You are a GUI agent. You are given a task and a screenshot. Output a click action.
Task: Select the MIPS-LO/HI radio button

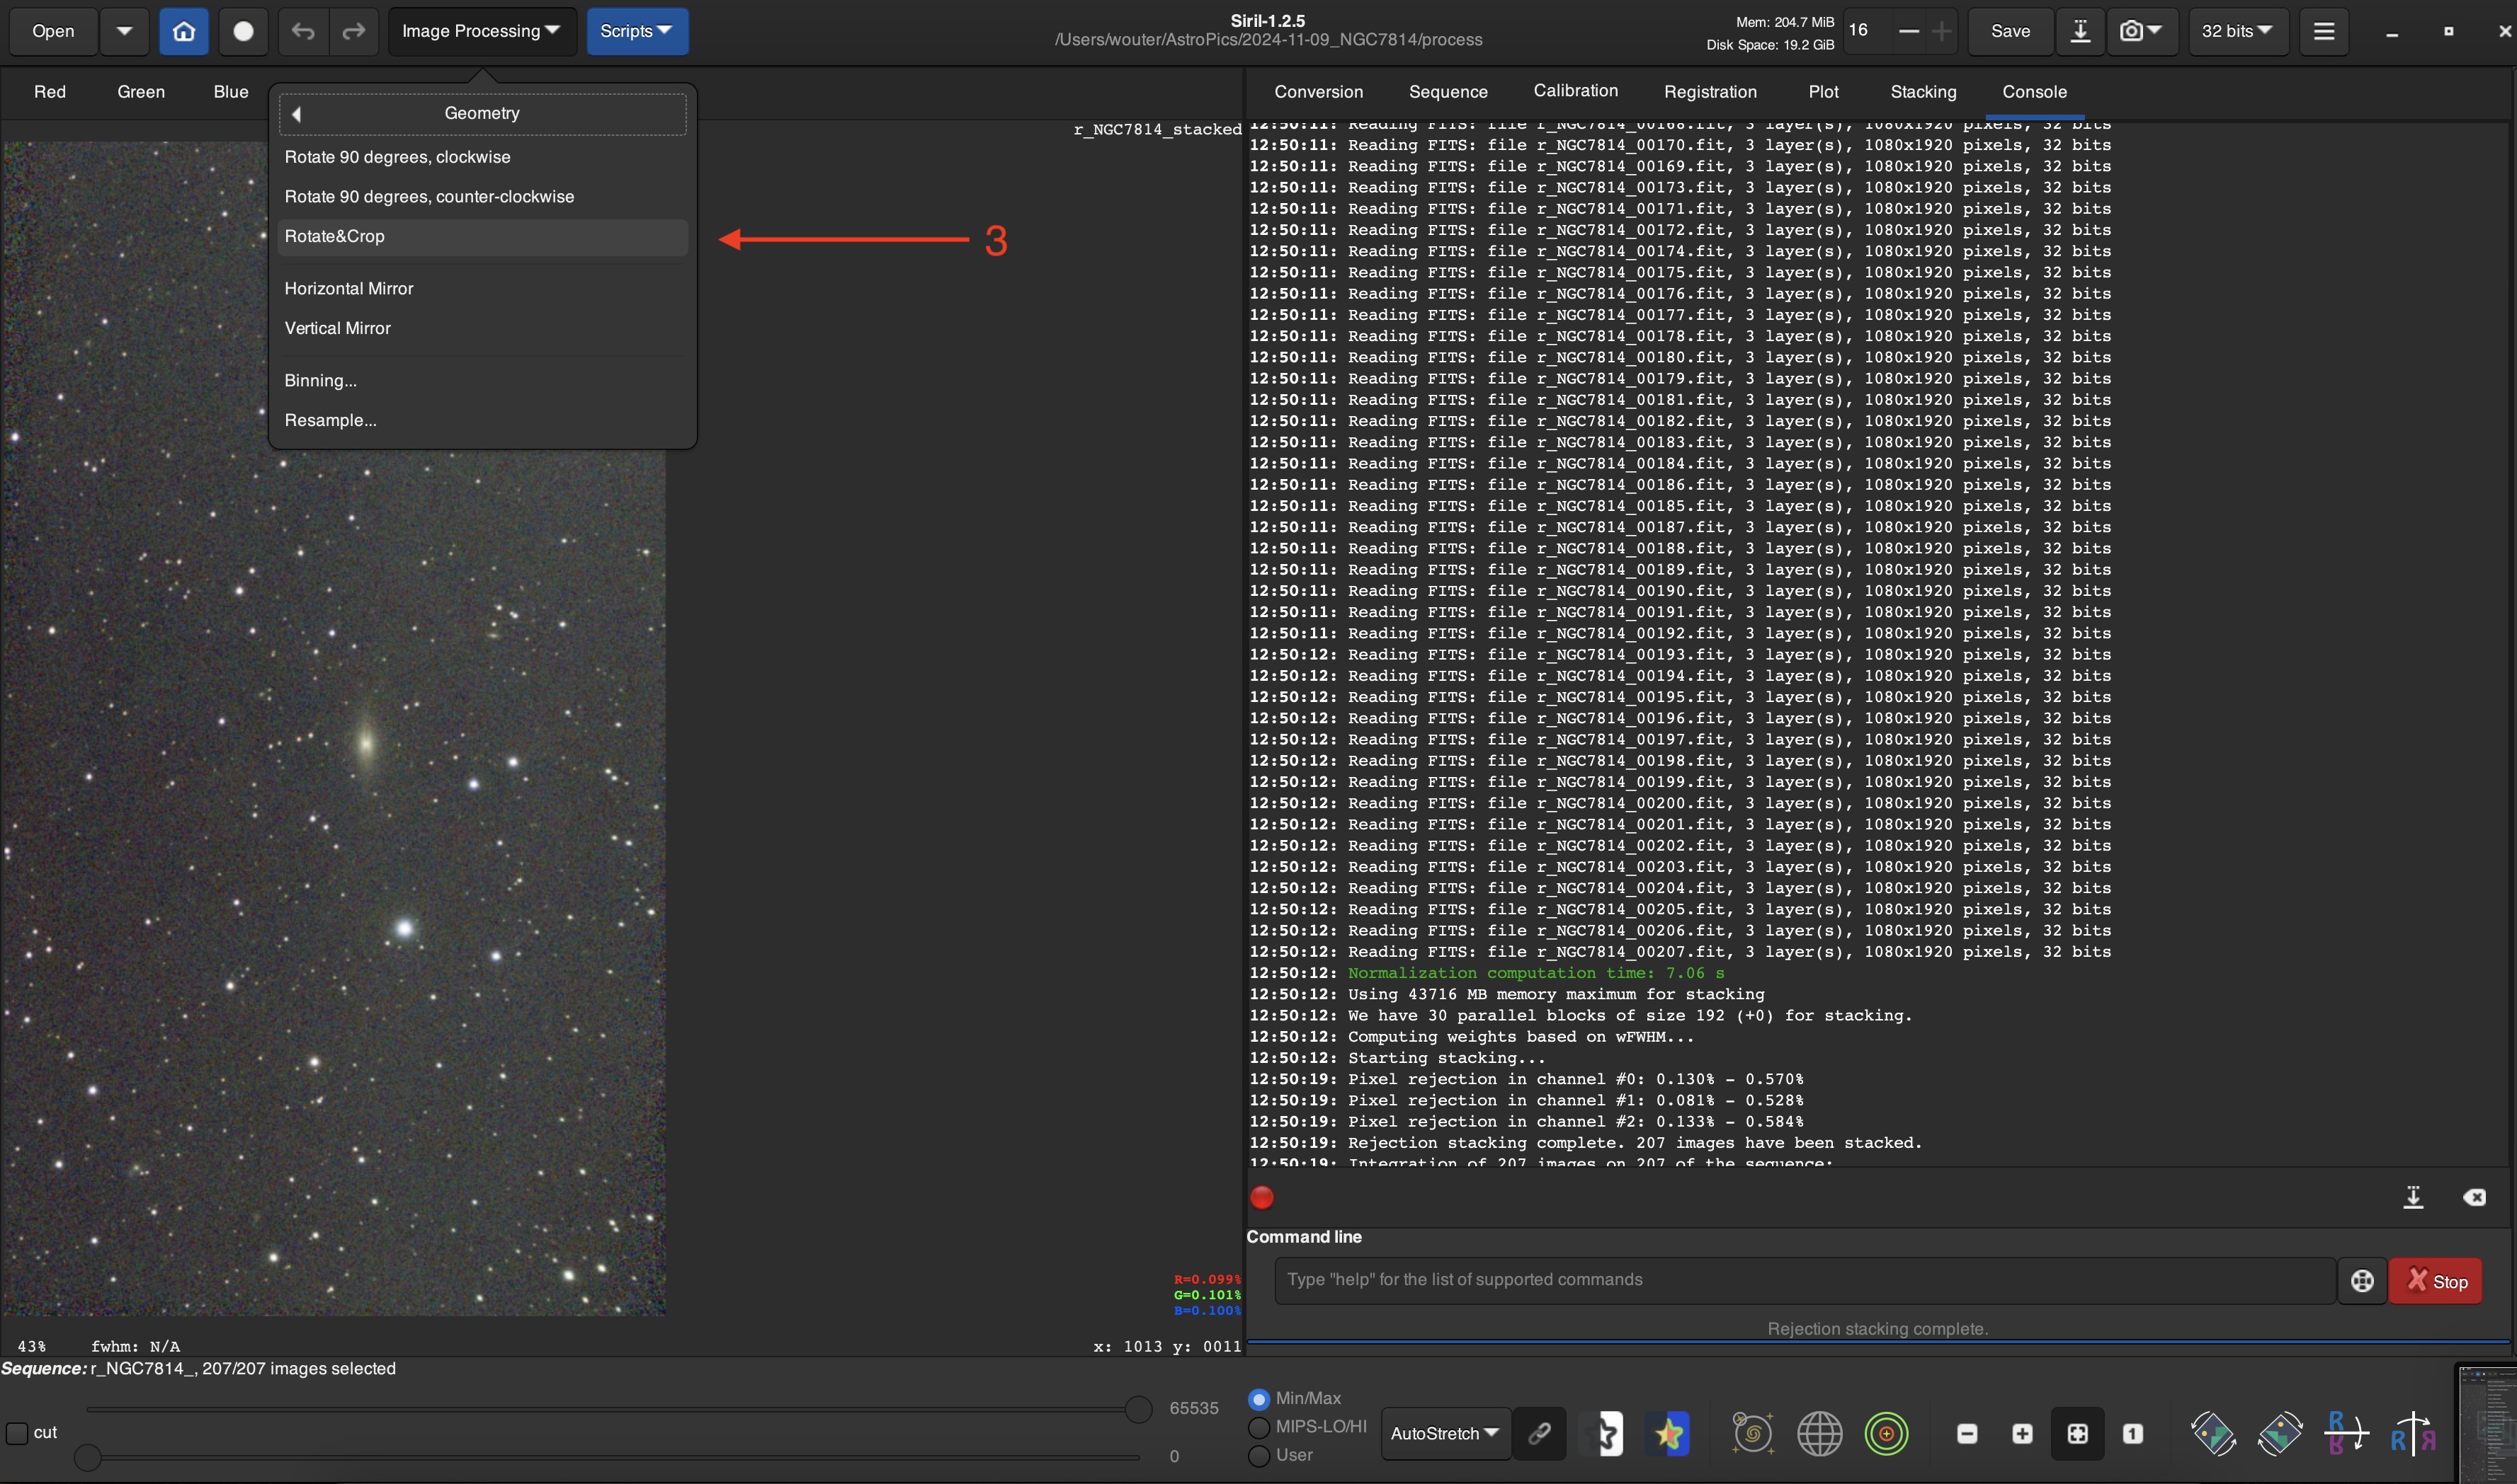[1259, 1427]
